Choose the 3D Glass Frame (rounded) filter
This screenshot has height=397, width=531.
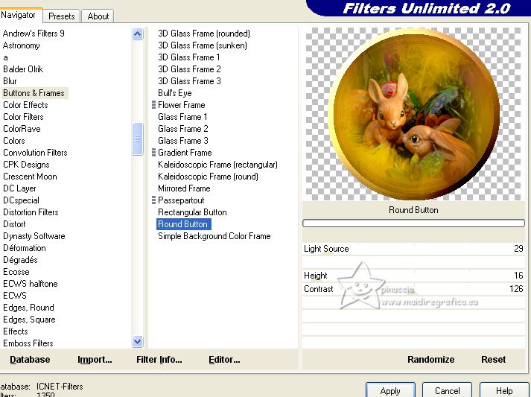pos(204,34)
